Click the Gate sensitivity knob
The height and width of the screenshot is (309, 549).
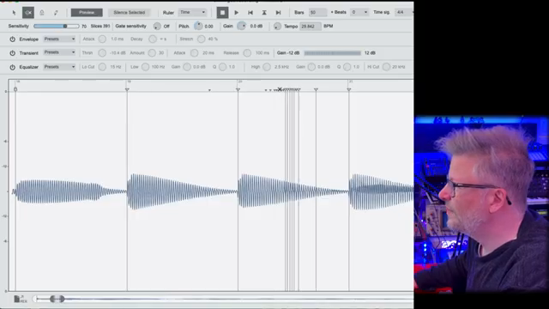point(157,27)
